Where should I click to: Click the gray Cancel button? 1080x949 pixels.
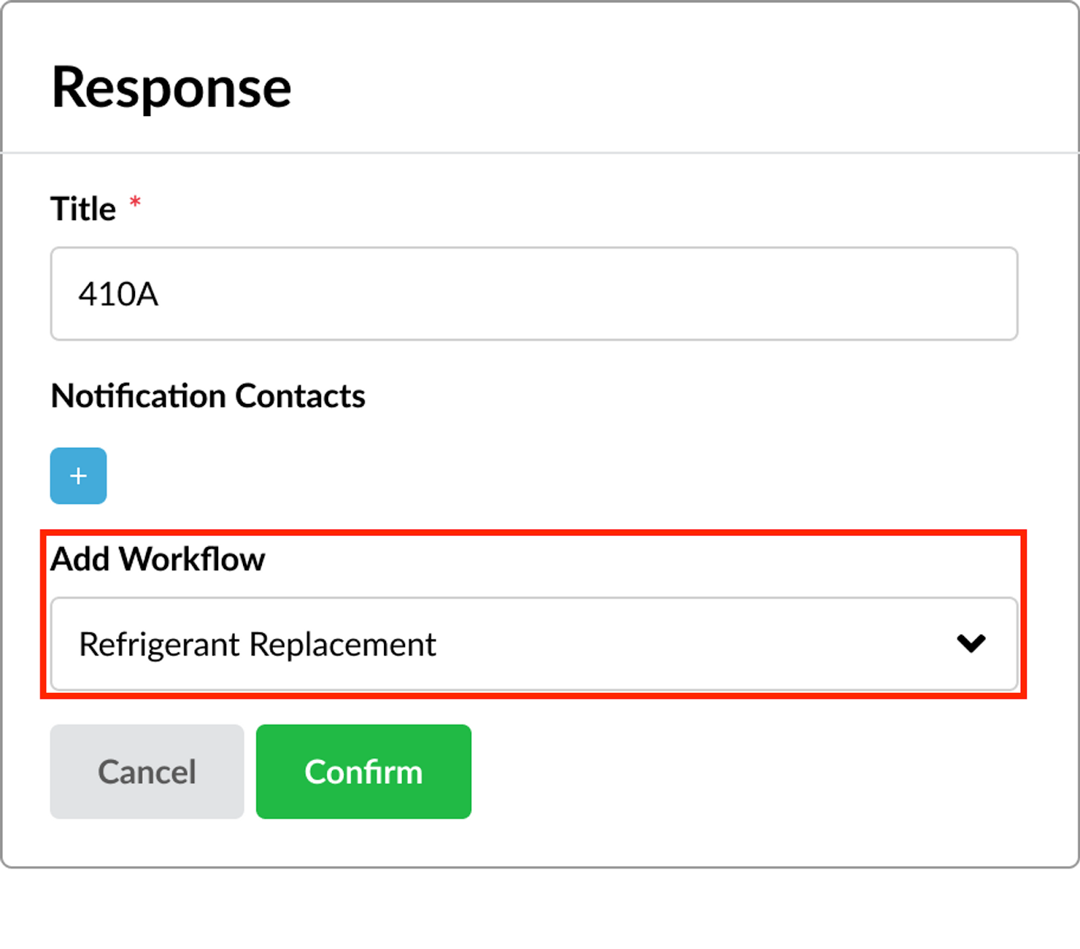coord(146,772)
